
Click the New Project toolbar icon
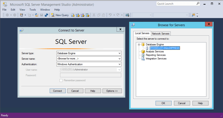point(21,15)
